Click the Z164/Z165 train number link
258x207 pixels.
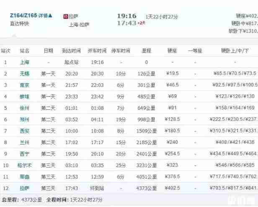[x=23, y=16]
